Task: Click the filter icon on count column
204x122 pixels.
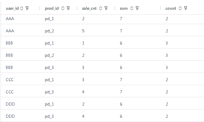Action: [x=185, y=9]
